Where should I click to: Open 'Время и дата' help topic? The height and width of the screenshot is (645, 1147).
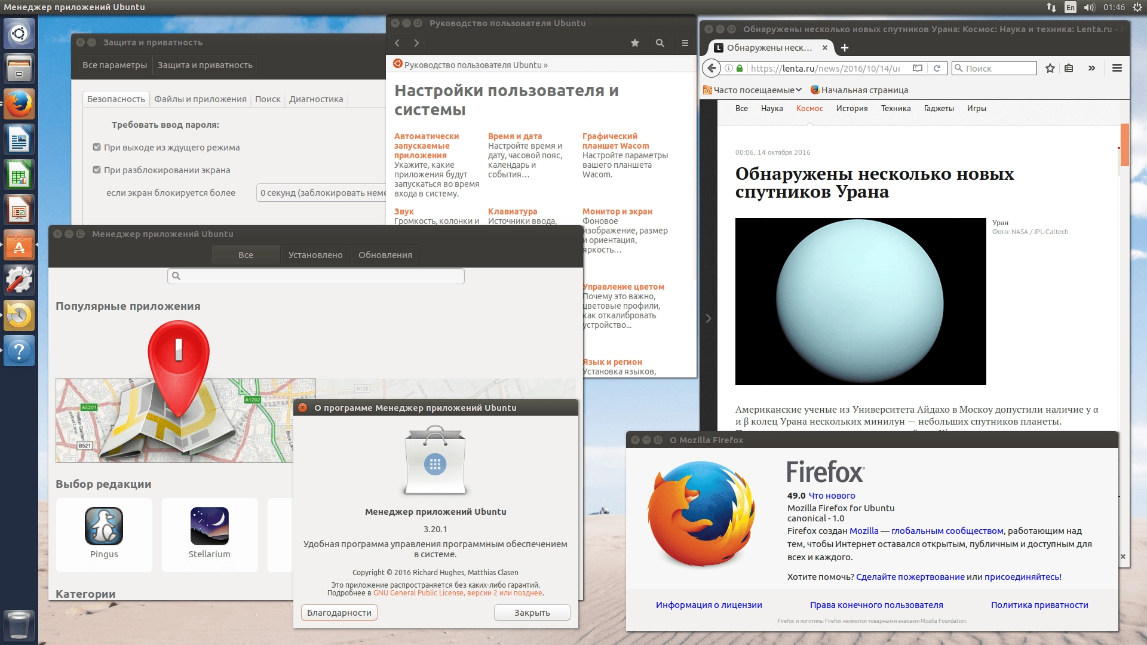point(515,136)
